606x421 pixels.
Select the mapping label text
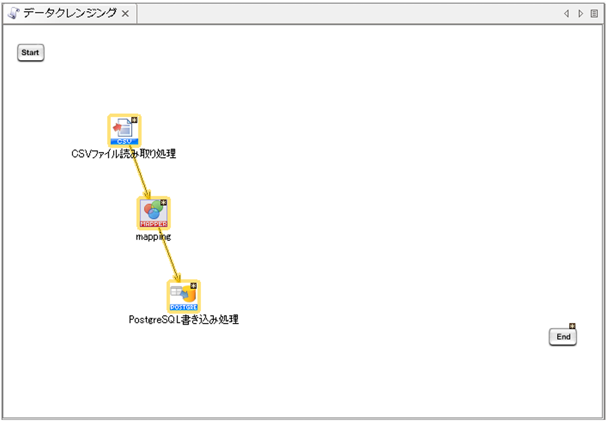pyautogui.click(x=154, y=237)
